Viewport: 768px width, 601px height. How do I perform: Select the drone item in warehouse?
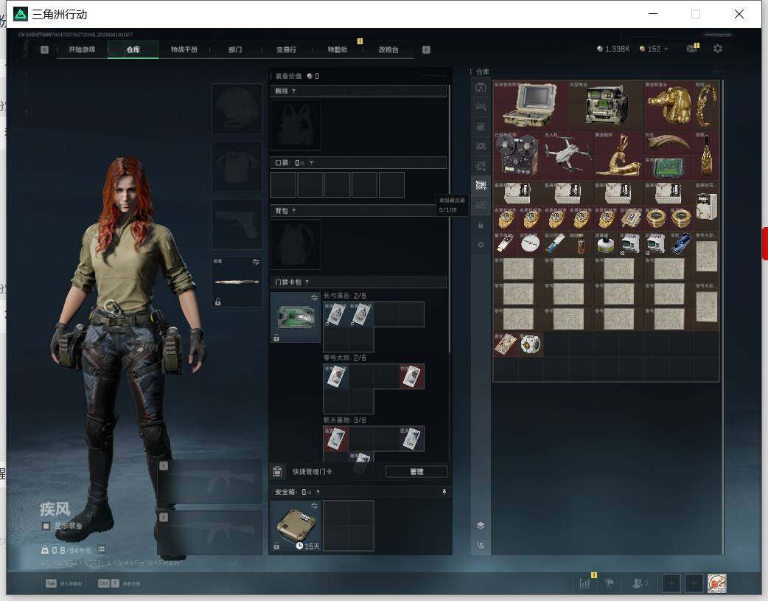pyautogui.click(x=568, y=155)
